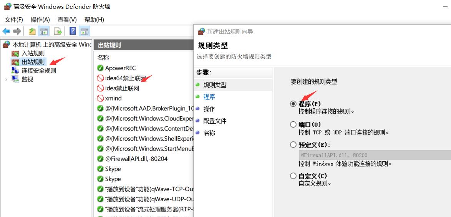Click the green check icon beside Microsoft.AAD.BrokerPlugin
Viewport: 451px width, 217px height.
click(100, 108)
